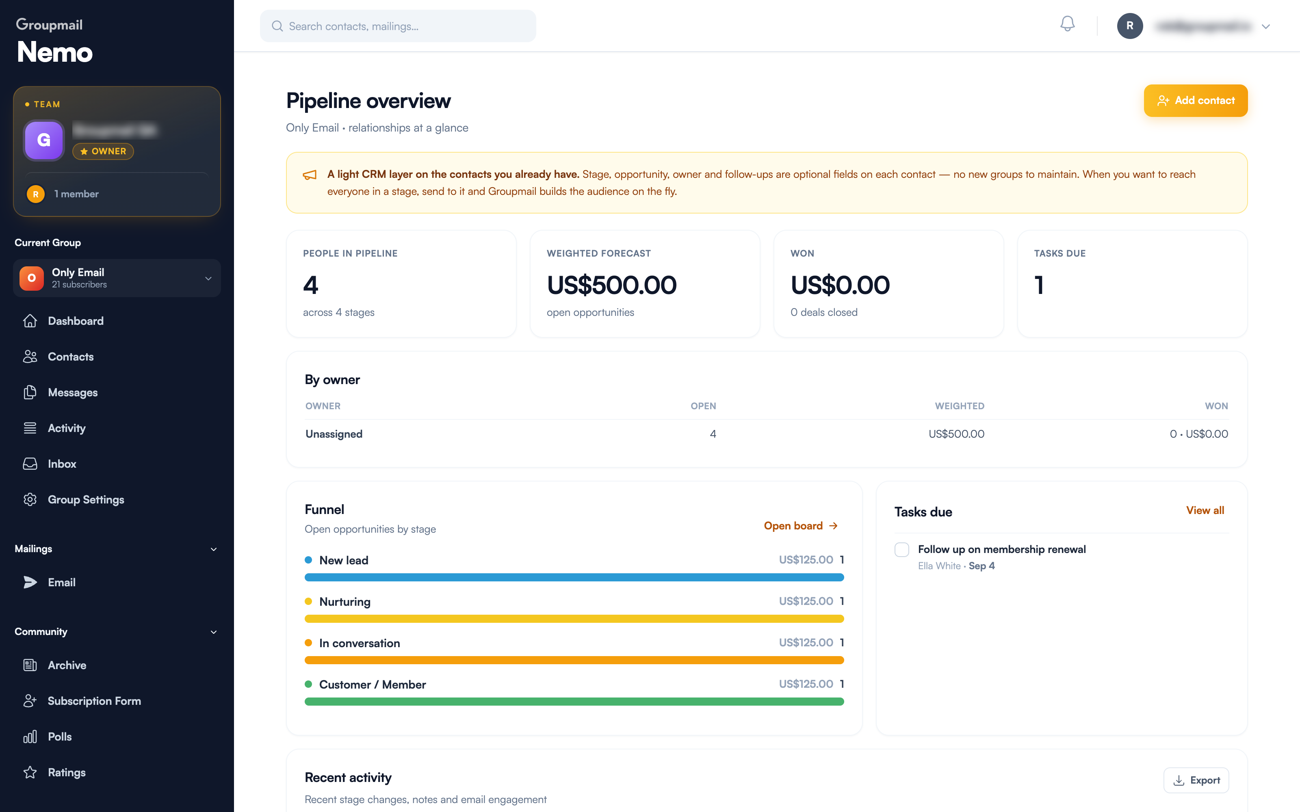Image resolution: width=1300 pixels, height=812 pixels.
Task: Click the Groupmail Nemo logo
Action: coord(54,41)
